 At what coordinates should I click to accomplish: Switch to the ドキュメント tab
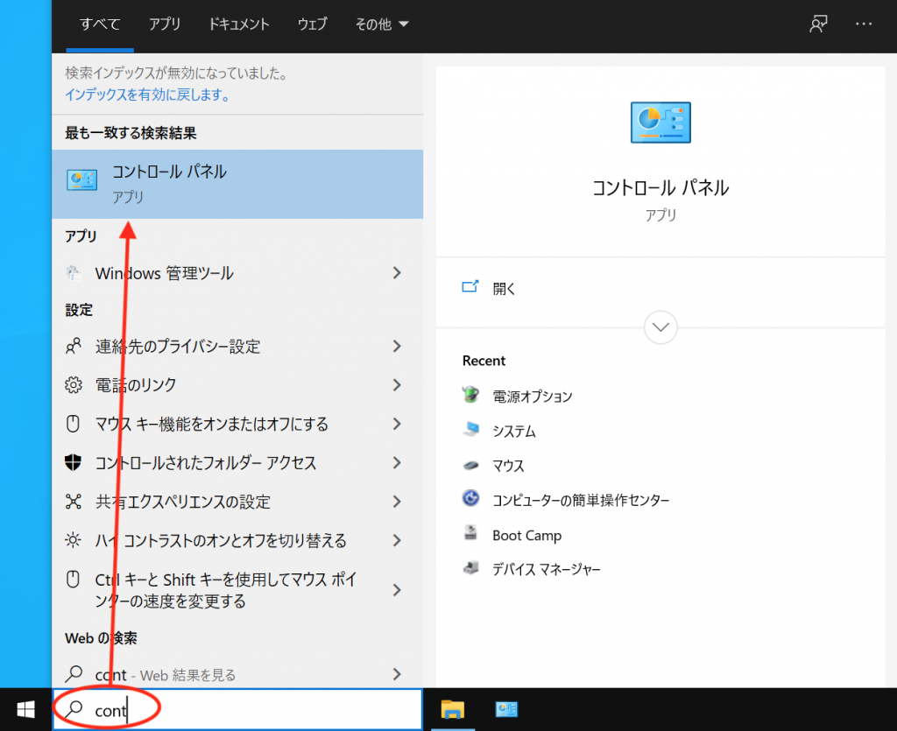(238, 24)
